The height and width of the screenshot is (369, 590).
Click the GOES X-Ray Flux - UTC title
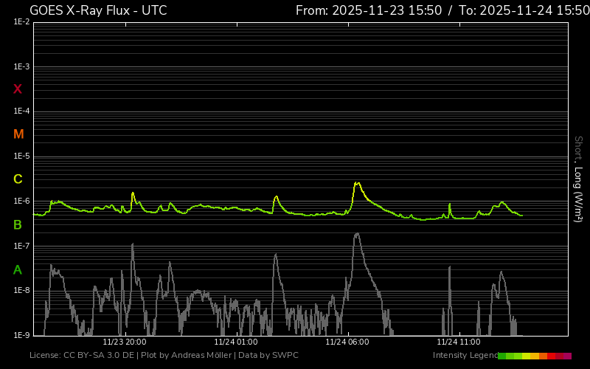click(x=98, y=10)
